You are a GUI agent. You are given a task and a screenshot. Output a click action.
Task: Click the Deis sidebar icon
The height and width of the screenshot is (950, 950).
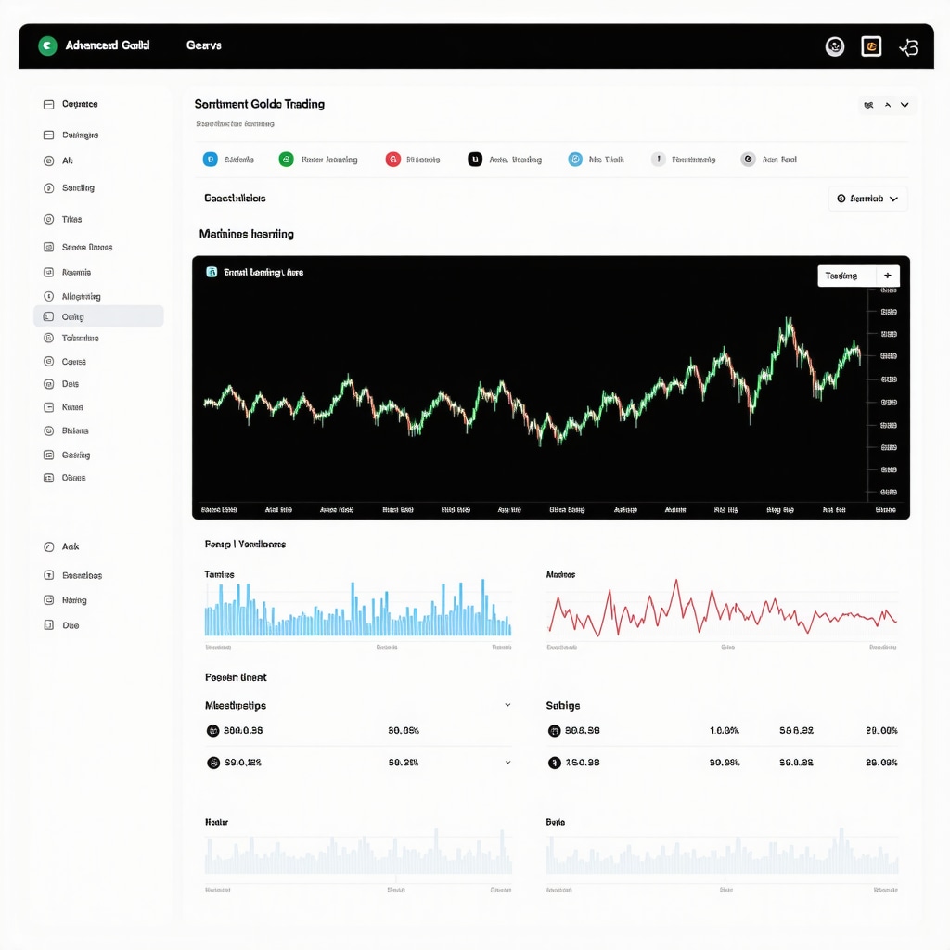48,384
